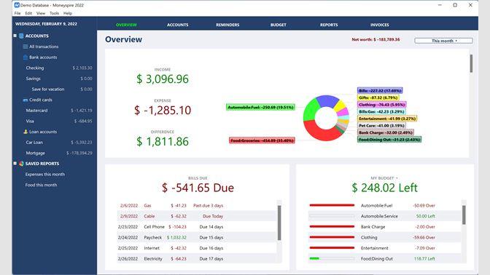Switch to the Accounts tab

point(177,25)
